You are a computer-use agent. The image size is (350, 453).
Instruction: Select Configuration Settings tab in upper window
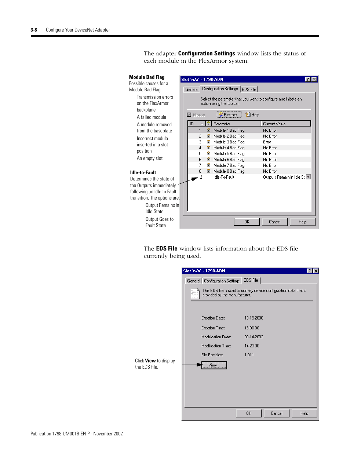(x=220, y=89)
